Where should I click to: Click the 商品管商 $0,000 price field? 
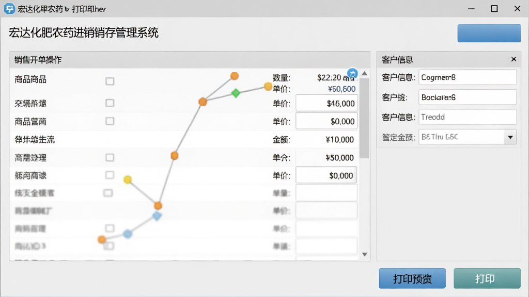326,121
